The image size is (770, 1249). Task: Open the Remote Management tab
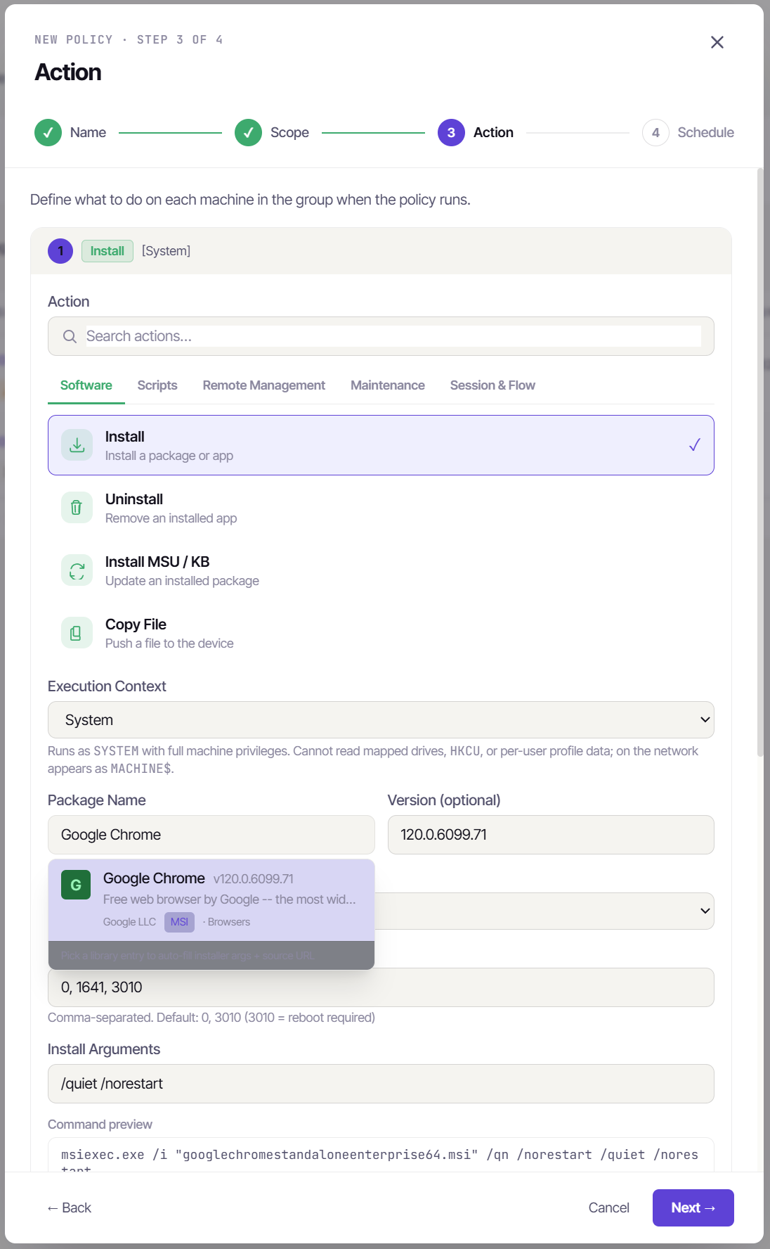point(264,385)
